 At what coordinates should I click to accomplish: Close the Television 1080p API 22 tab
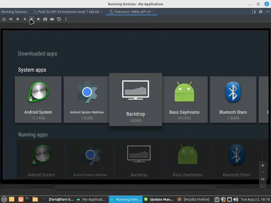pos(154,12)
